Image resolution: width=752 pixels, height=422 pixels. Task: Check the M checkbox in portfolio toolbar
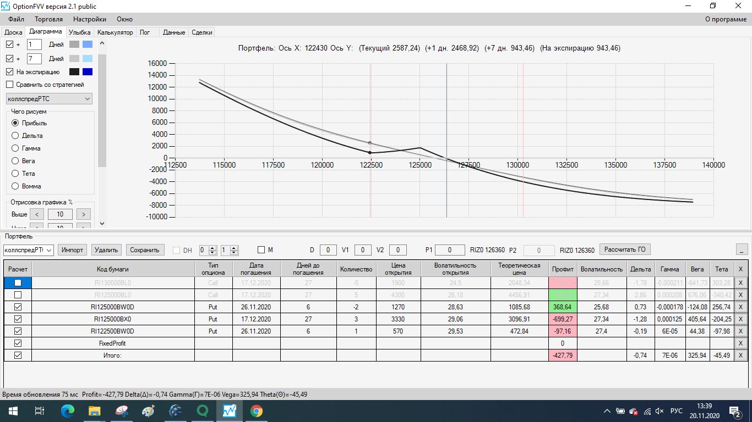pos(261,250)
